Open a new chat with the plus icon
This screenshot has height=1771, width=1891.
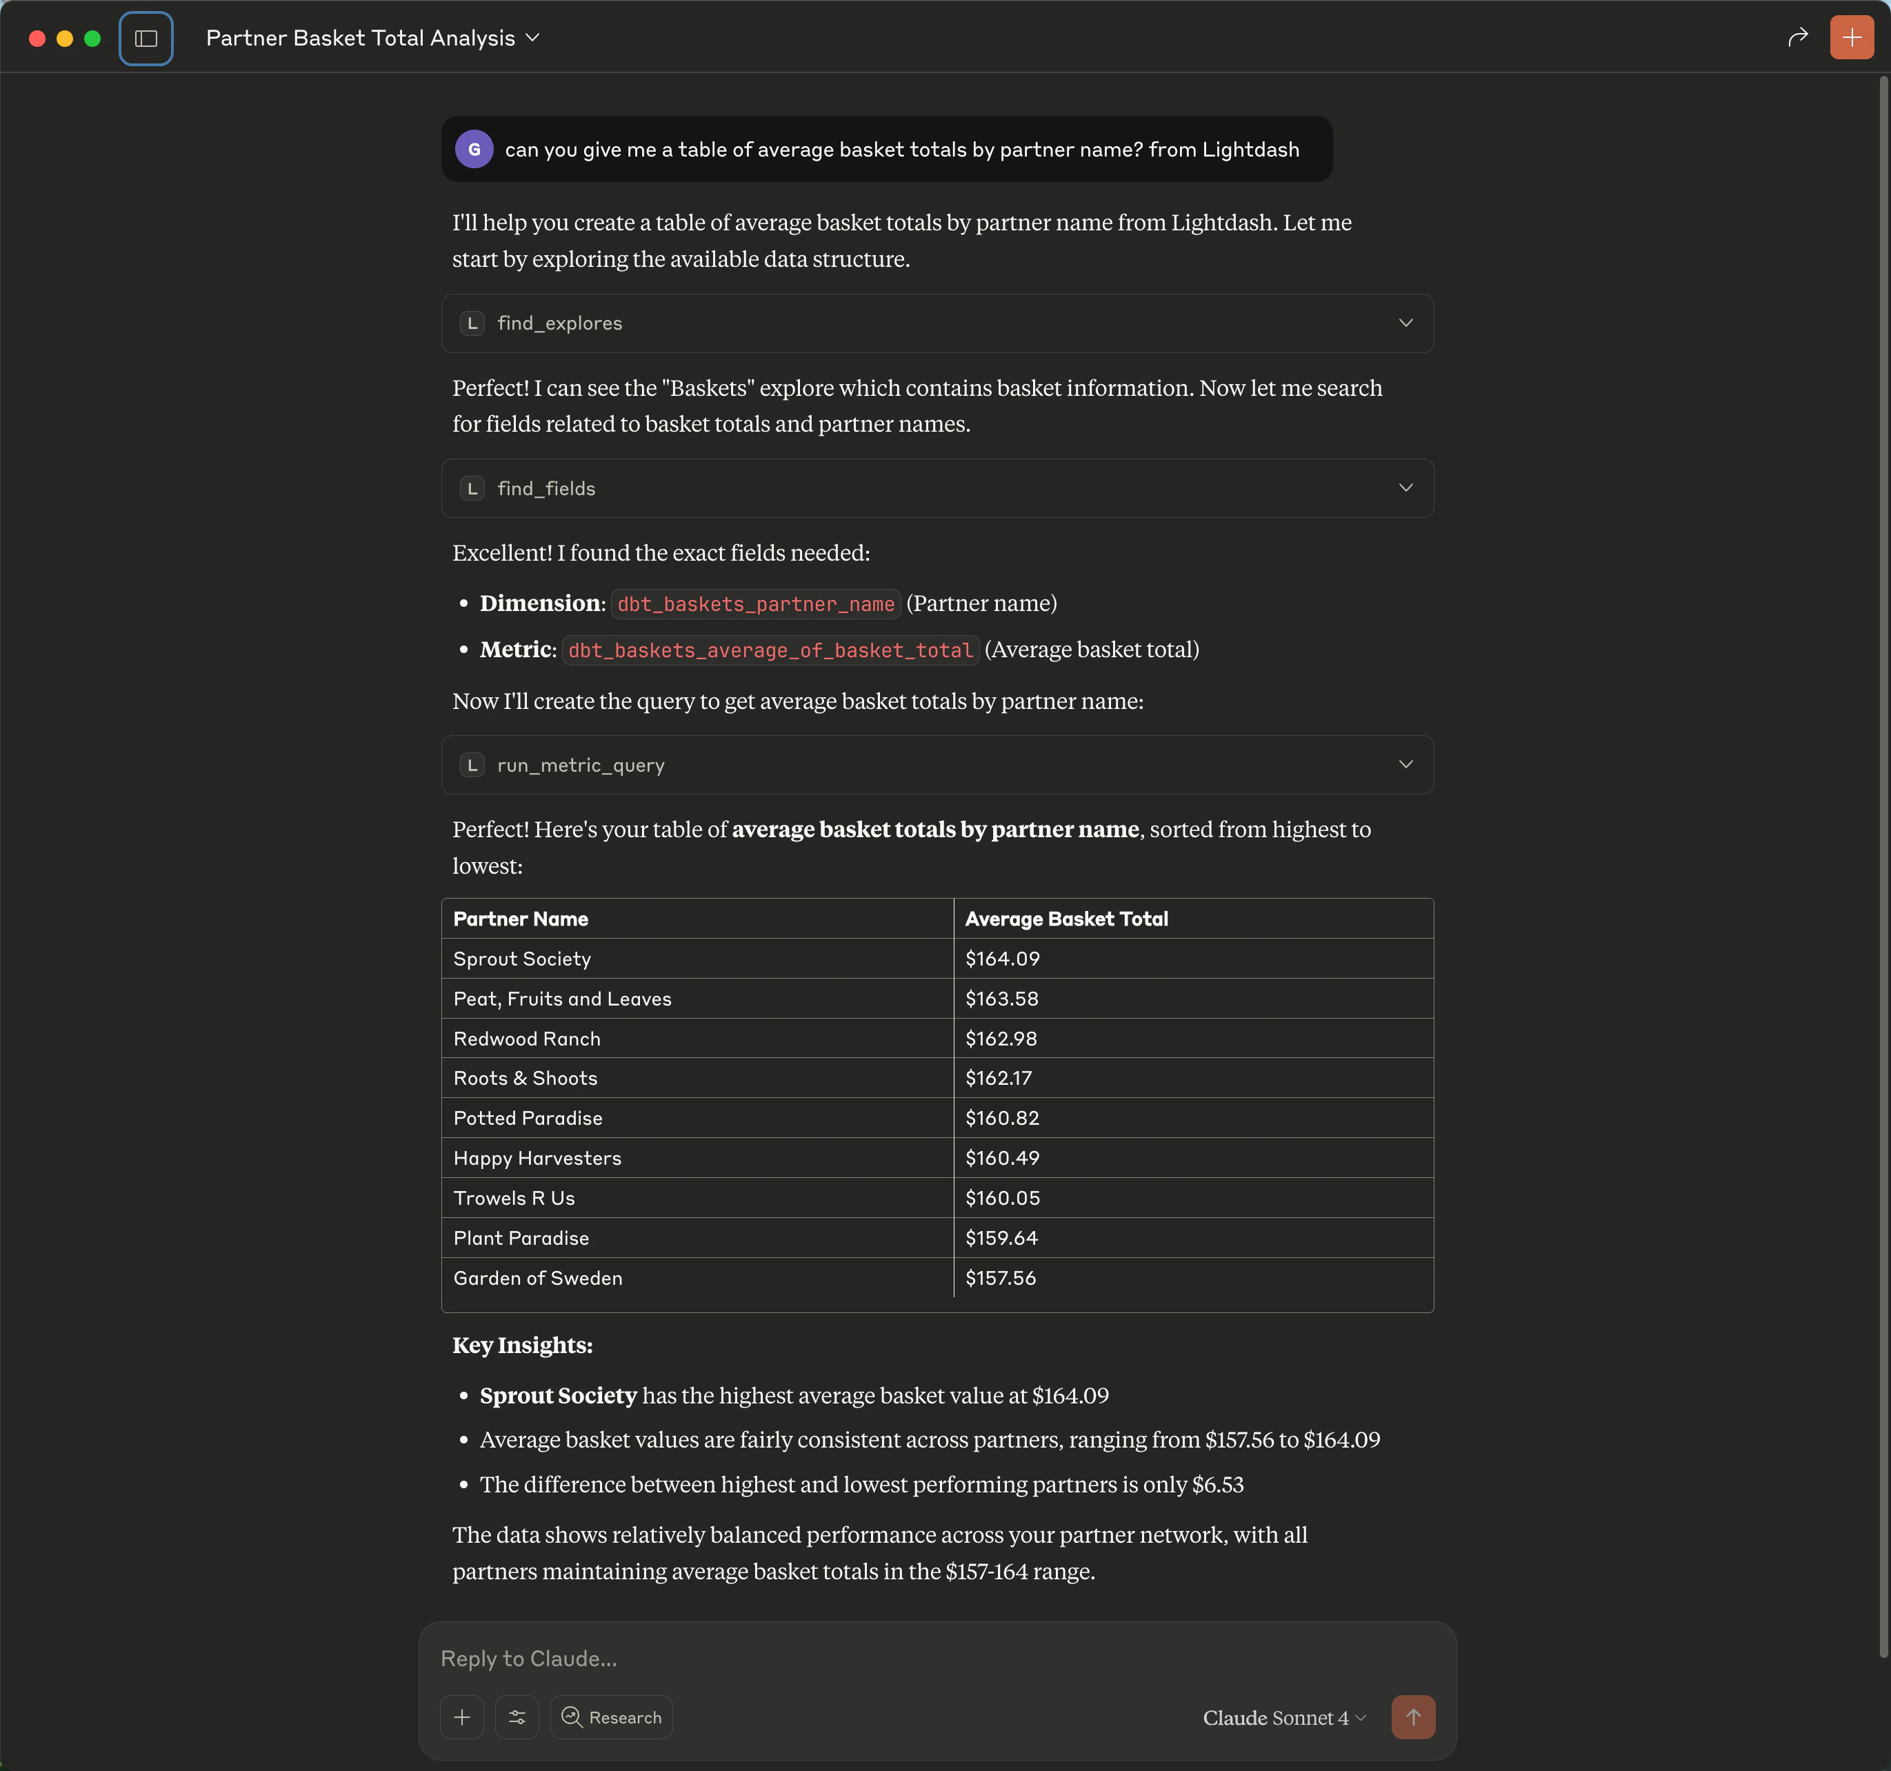[1851, 37]
